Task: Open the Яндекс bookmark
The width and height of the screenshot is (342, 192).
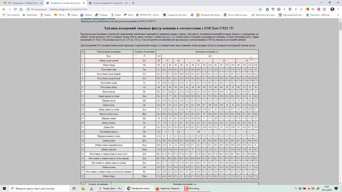Action: coord(46,15)
